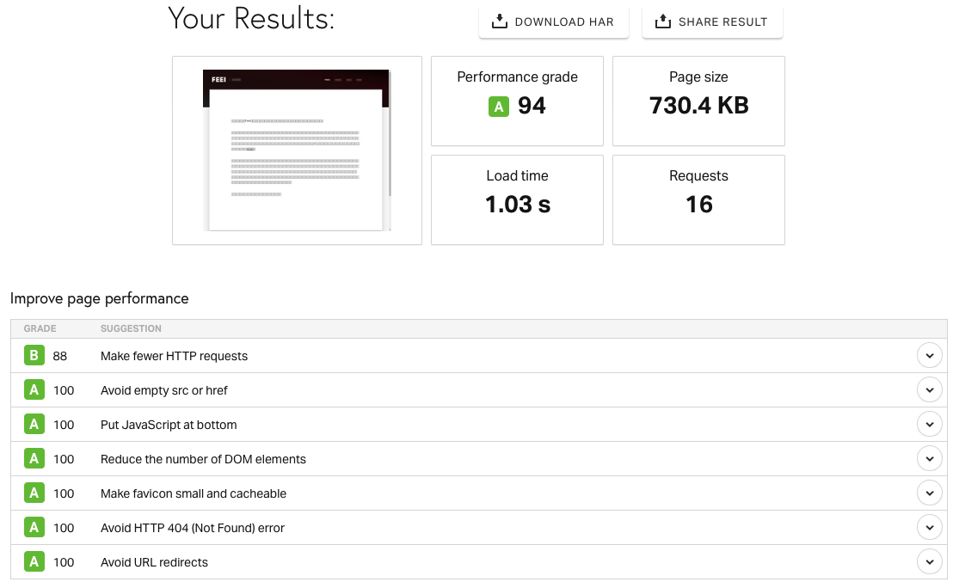The image size is (959, 588).
Task: Click the Suggestion column header
Action: tap(131, 328)
